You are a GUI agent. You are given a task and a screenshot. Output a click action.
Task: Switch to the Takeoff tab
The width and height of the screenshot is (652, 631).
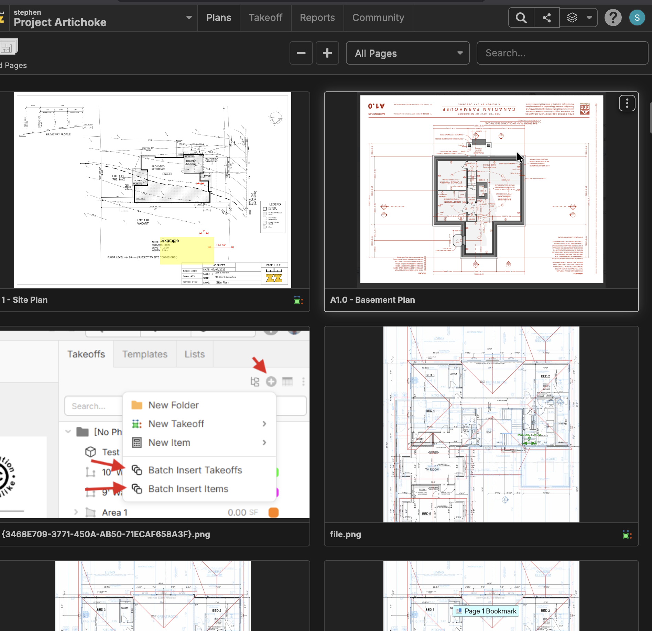[x=265, y=18]
